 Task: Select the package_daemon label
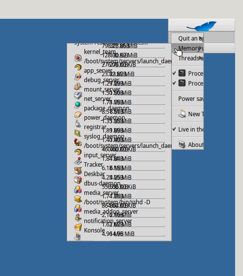(107, 108)
